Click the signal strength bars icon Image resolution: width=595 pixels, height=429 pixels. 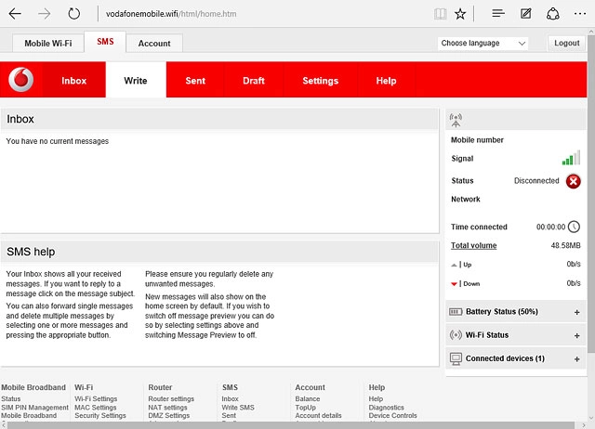pos(571,159)
